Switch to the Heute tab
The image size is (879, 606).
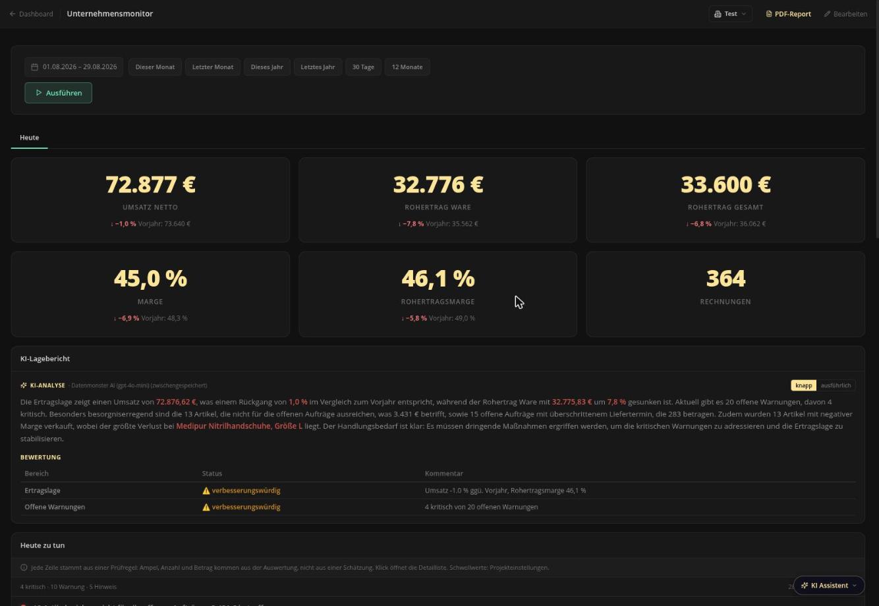pos(29,138)
